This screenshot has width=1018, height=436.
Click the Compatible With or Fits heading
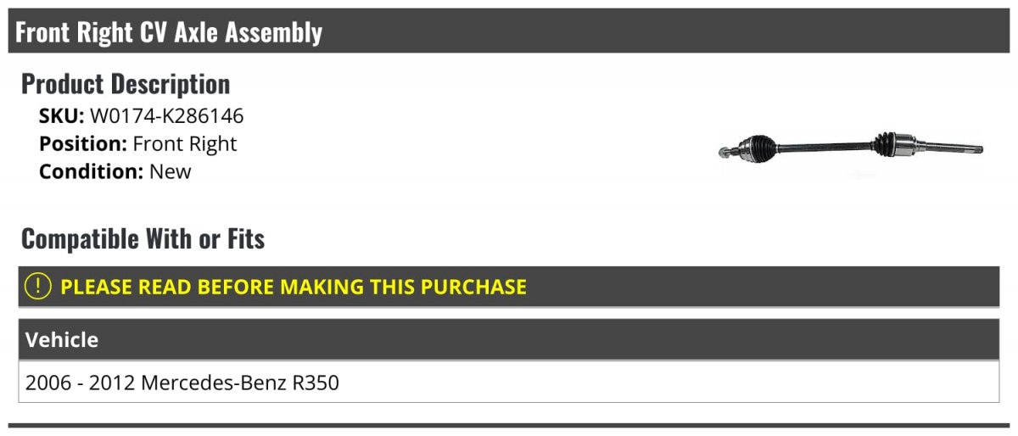(143, 239)
